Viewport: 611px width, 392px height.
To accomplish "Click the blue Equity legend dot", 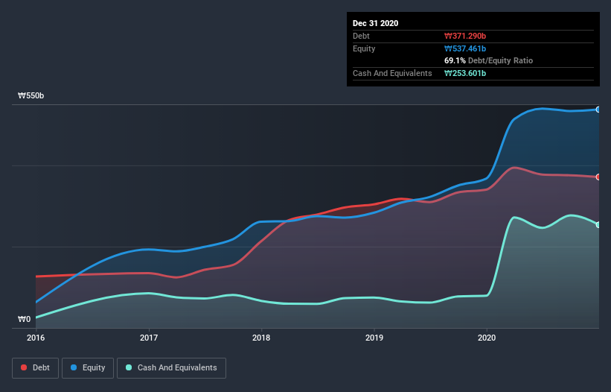I will pos(74,367).
